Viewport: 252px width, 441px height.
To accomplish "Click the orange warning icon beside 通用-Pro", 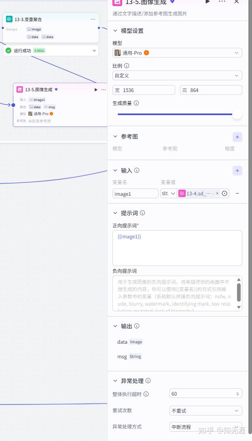I will tap(146, 53).
